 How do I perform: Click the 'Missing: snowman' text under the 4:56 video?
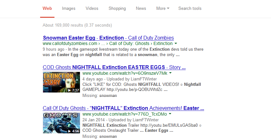100,137
